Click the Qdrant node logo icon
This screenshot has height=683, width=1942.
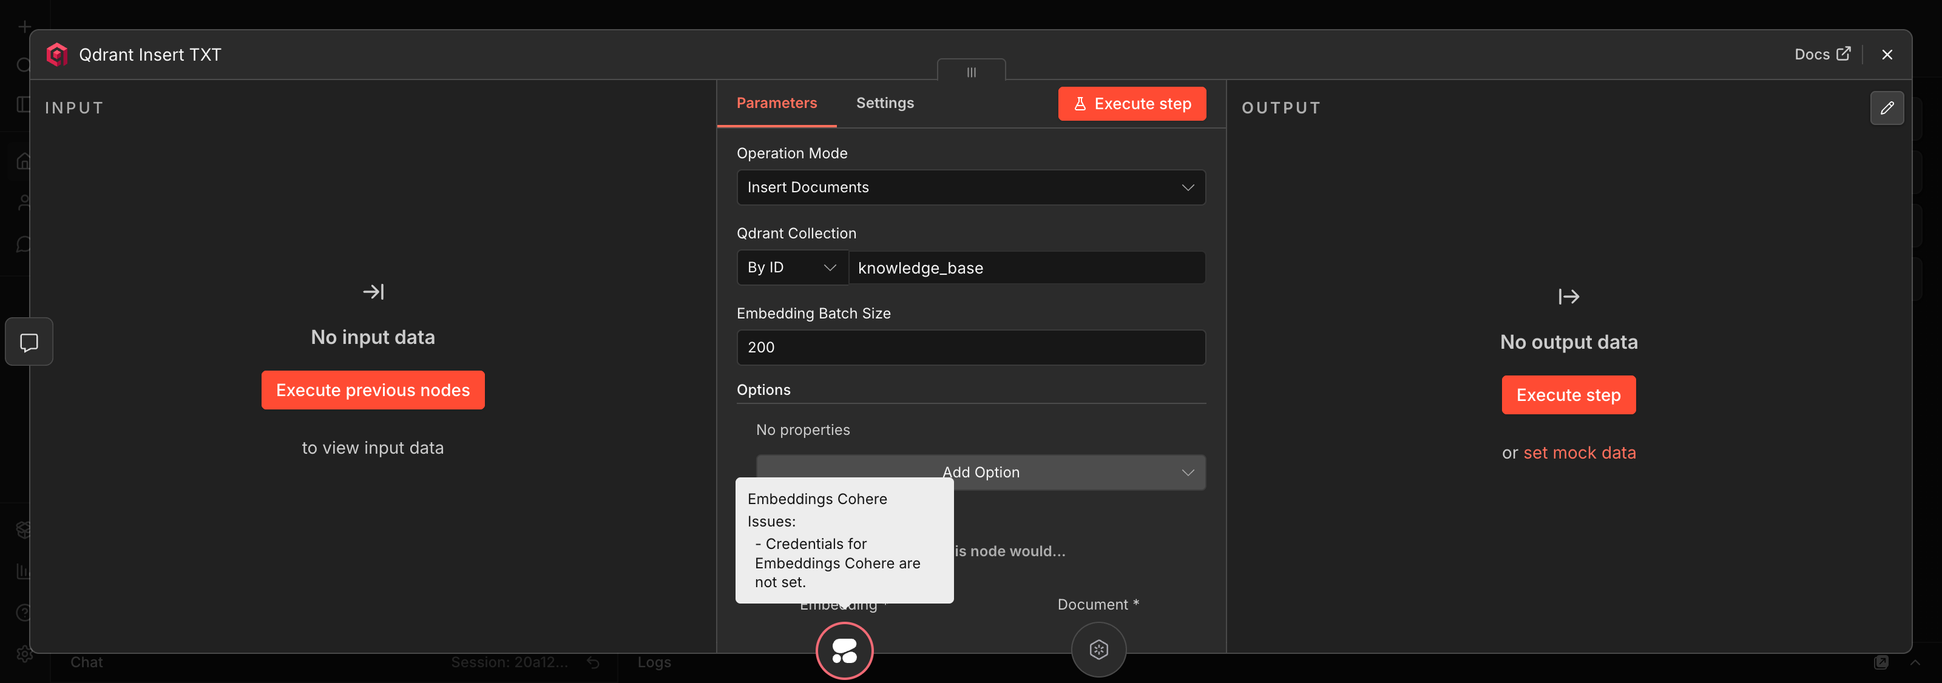56,54
